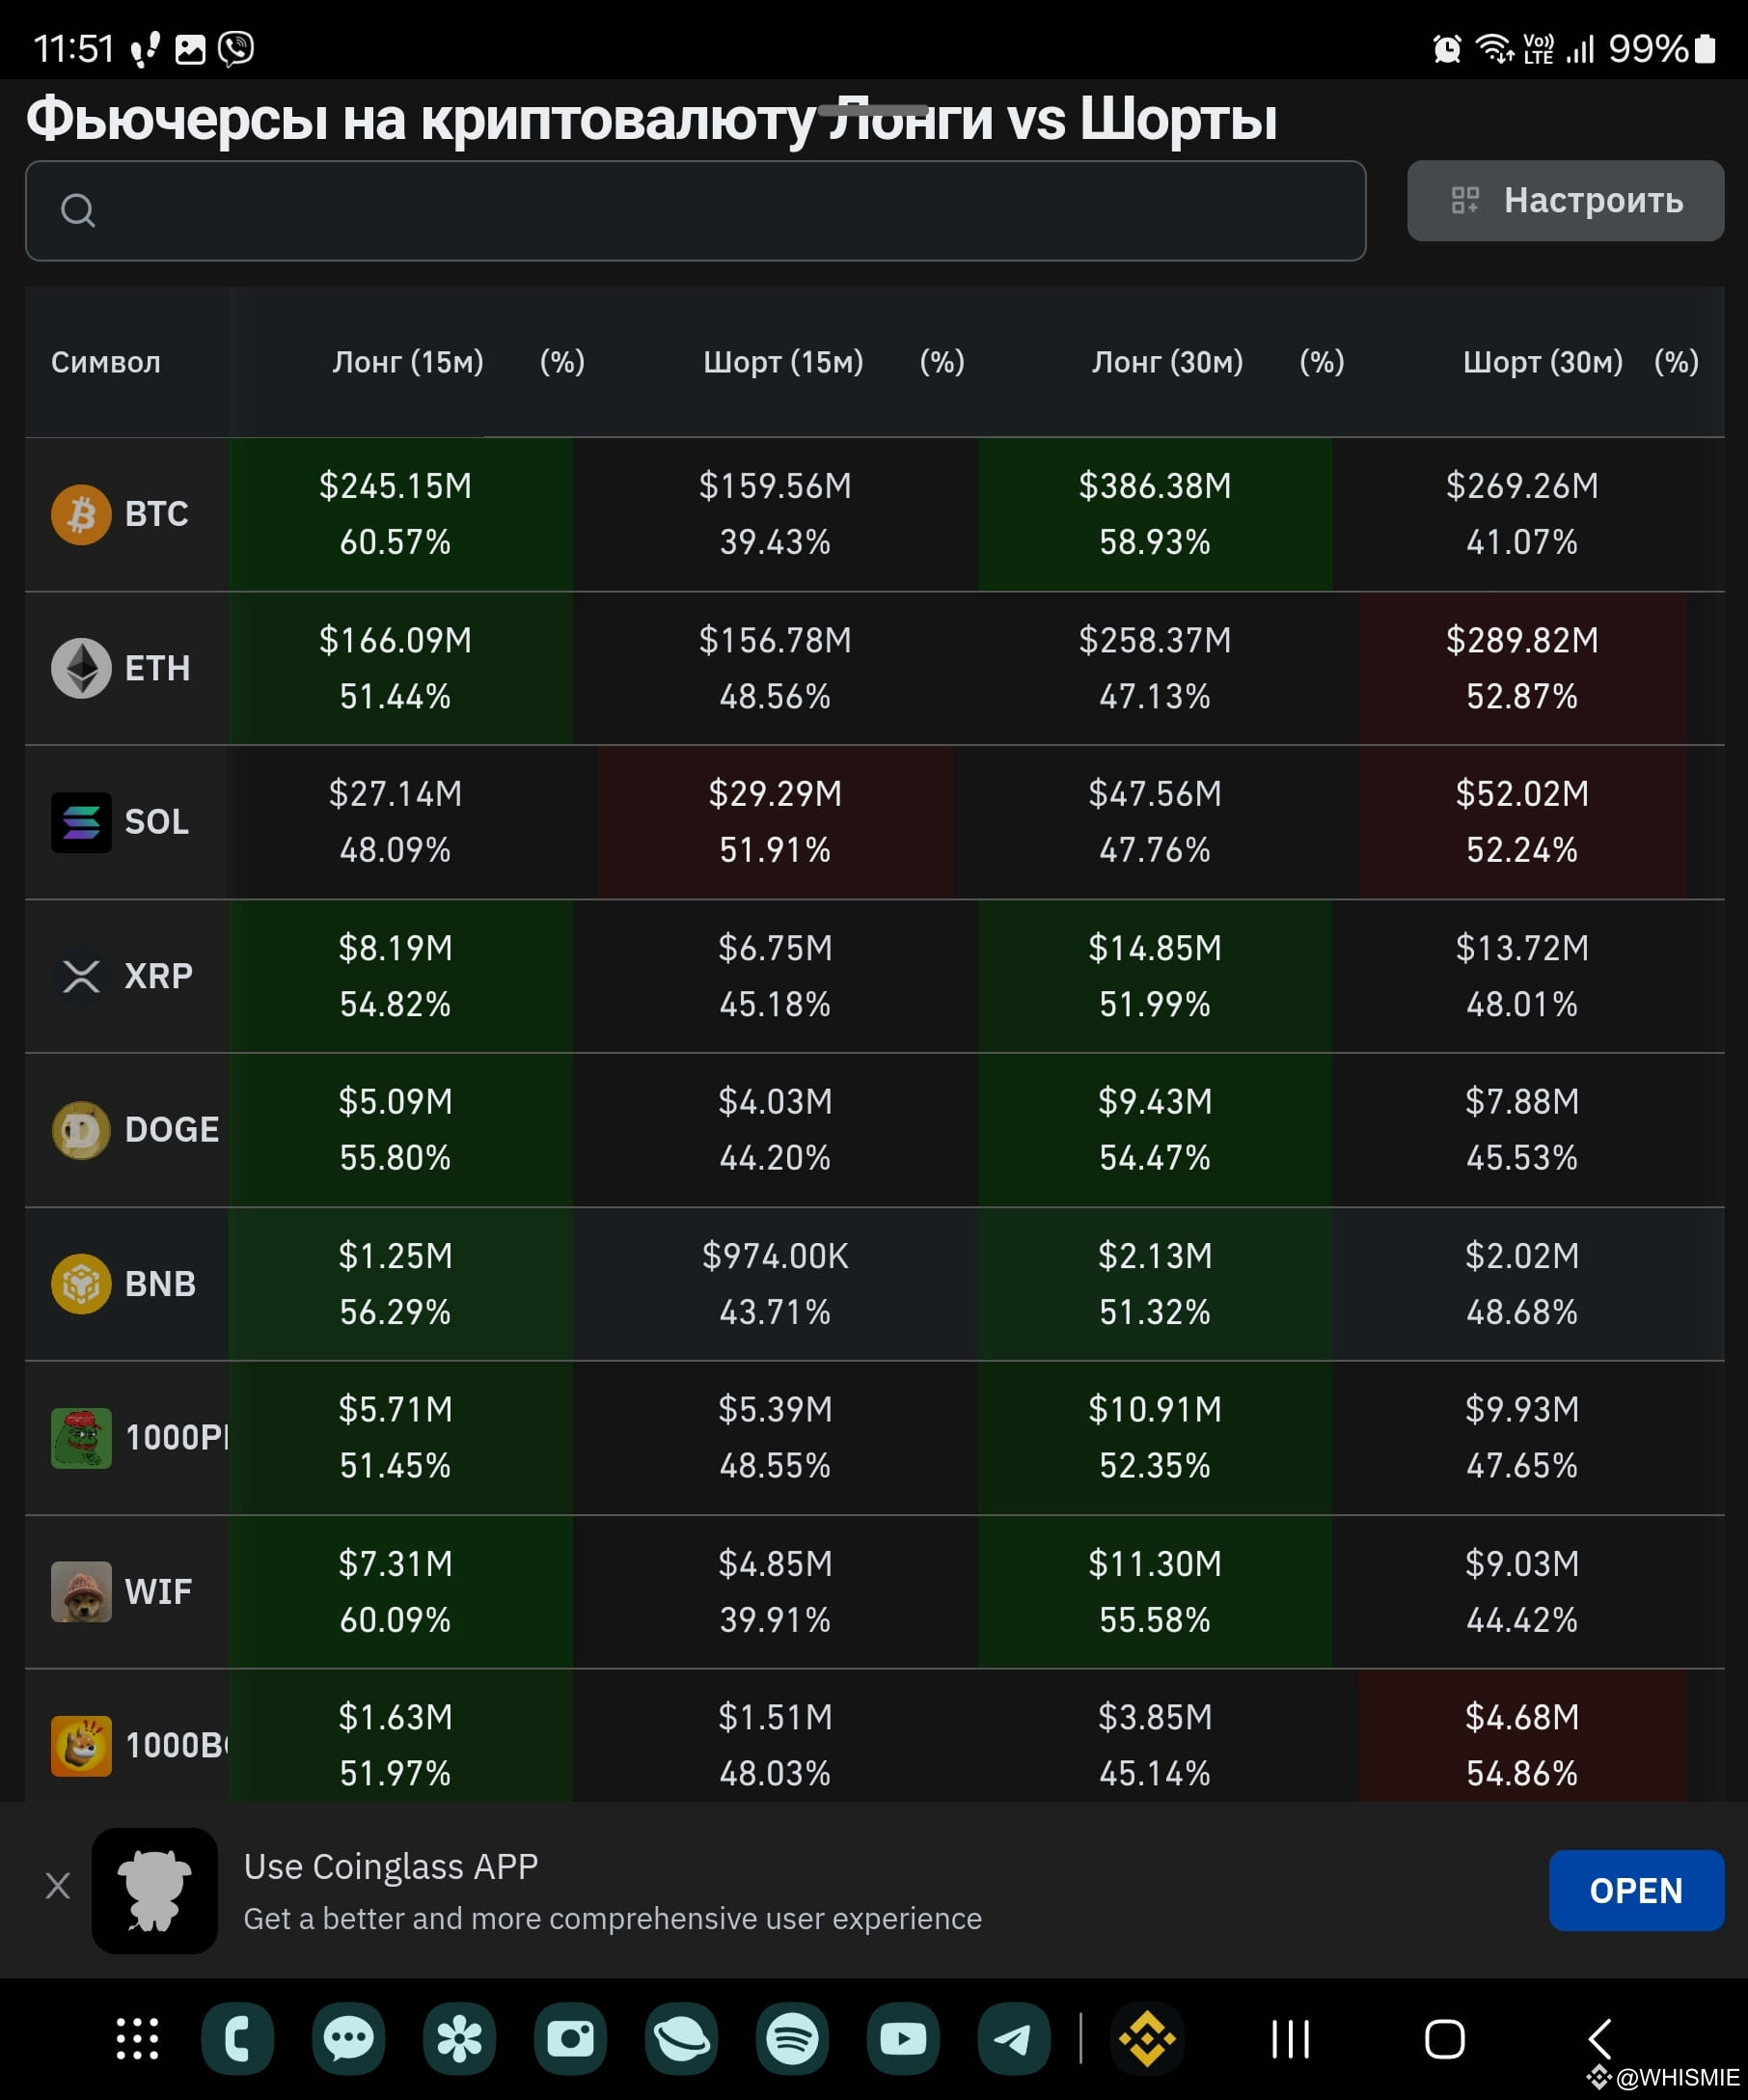Select the DOGE coin icon
Viewport: 1748px width, 2100px height.
pos(81,1130)
